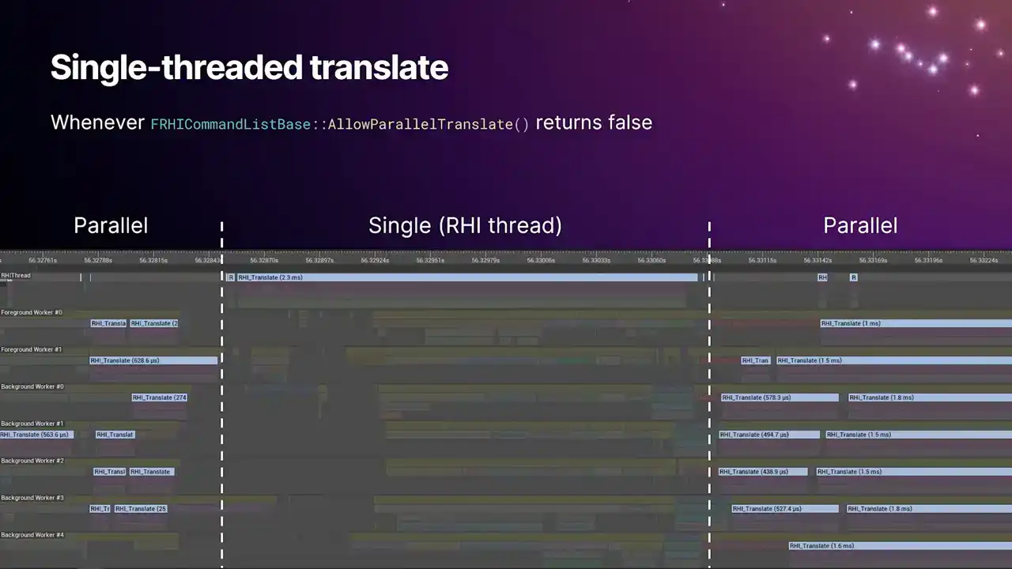Click the RHI_Translate (494.7 µs) event

[769, 435]
